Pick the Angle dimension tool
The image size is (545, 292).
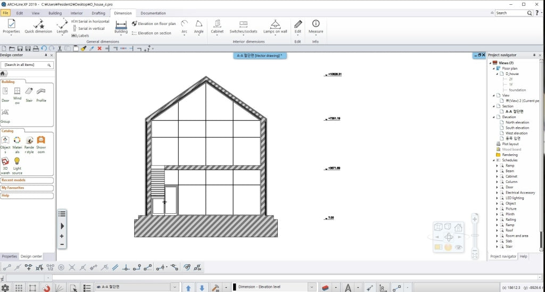tap(199, 27)
